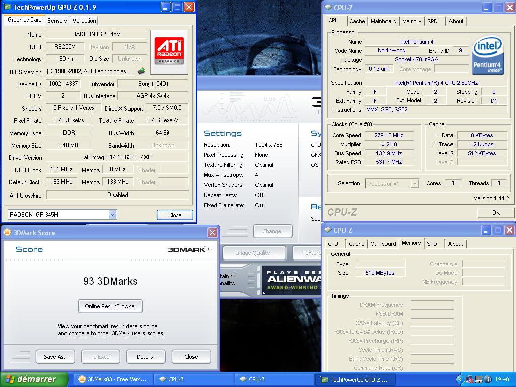Open the About tab in upper CPU-Z
The image size is (516, 387).
456,21
